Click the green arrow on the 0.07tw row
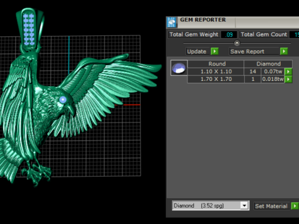The width and height of the screenshot is (299, 224). tap(288, 72)
